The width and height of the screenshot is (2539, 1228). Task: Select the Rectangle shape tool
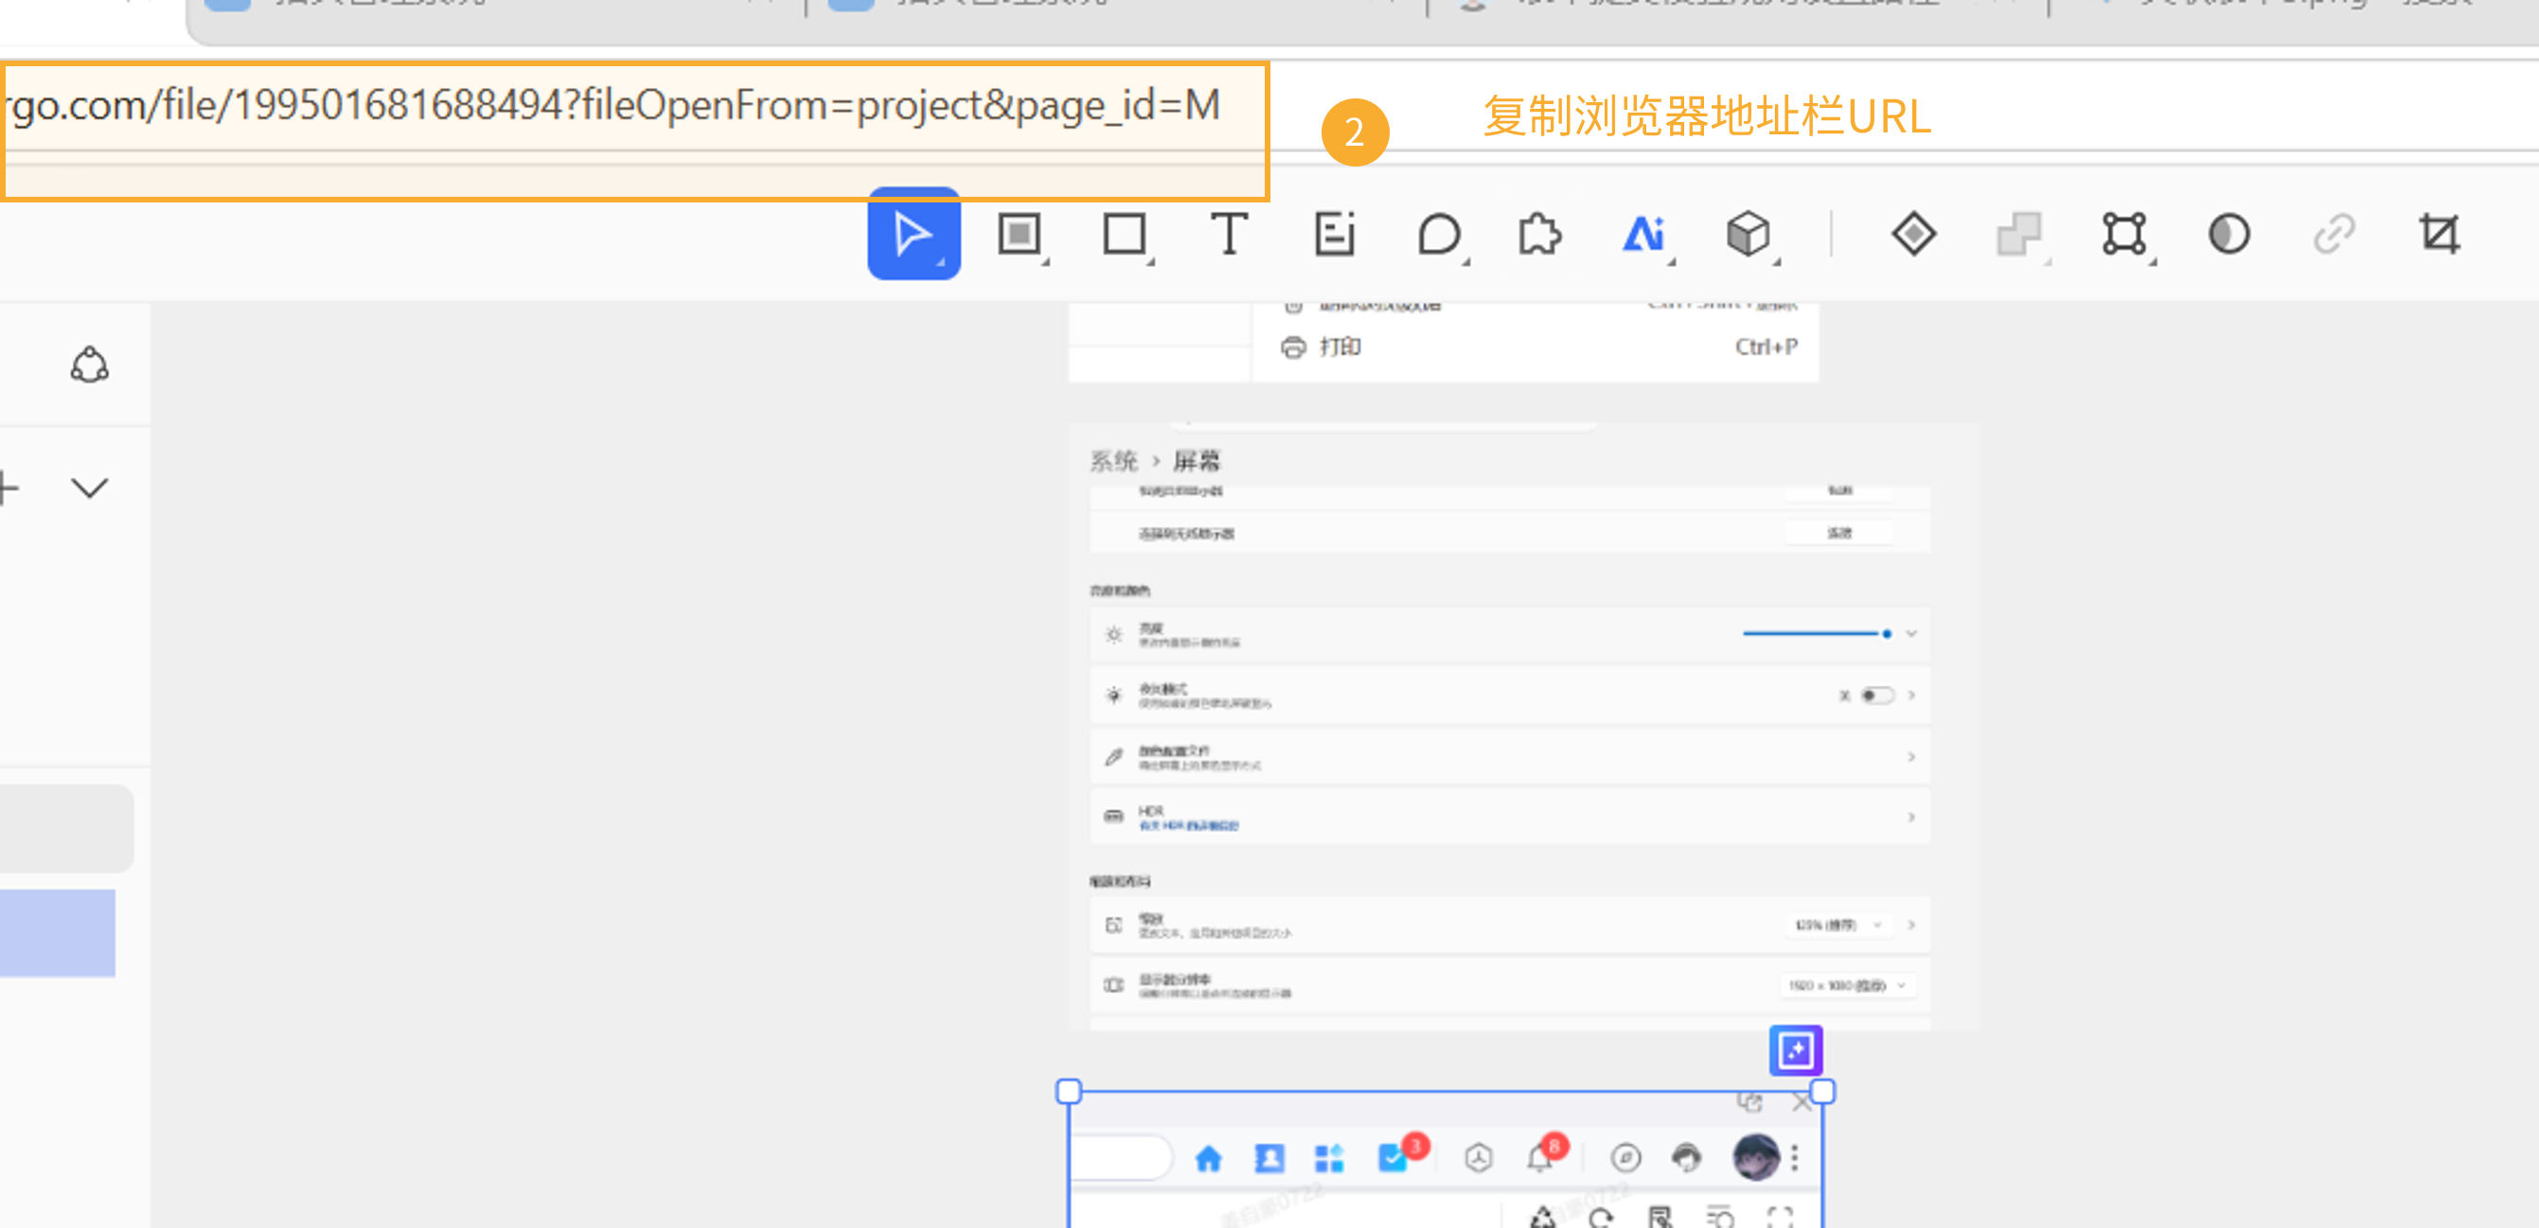click(1124, 235)
